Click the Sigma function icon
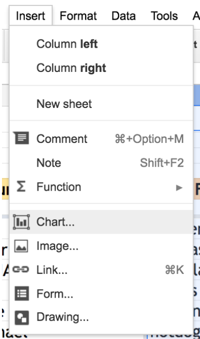This screenshot has height=339, width=200. (21, 186)
